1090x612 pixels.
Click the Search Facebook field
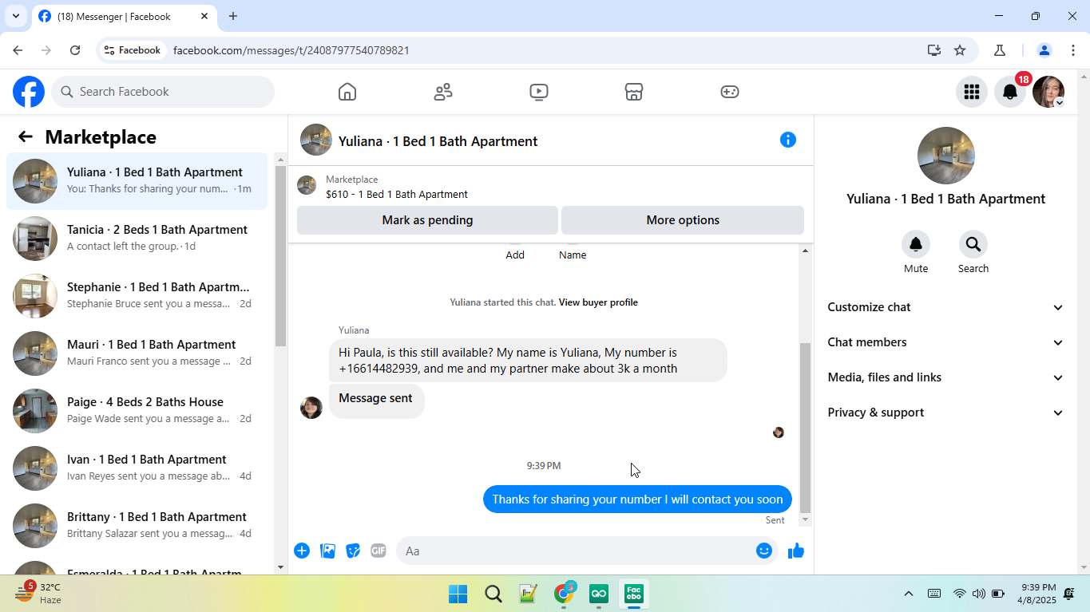coord(163,92)
